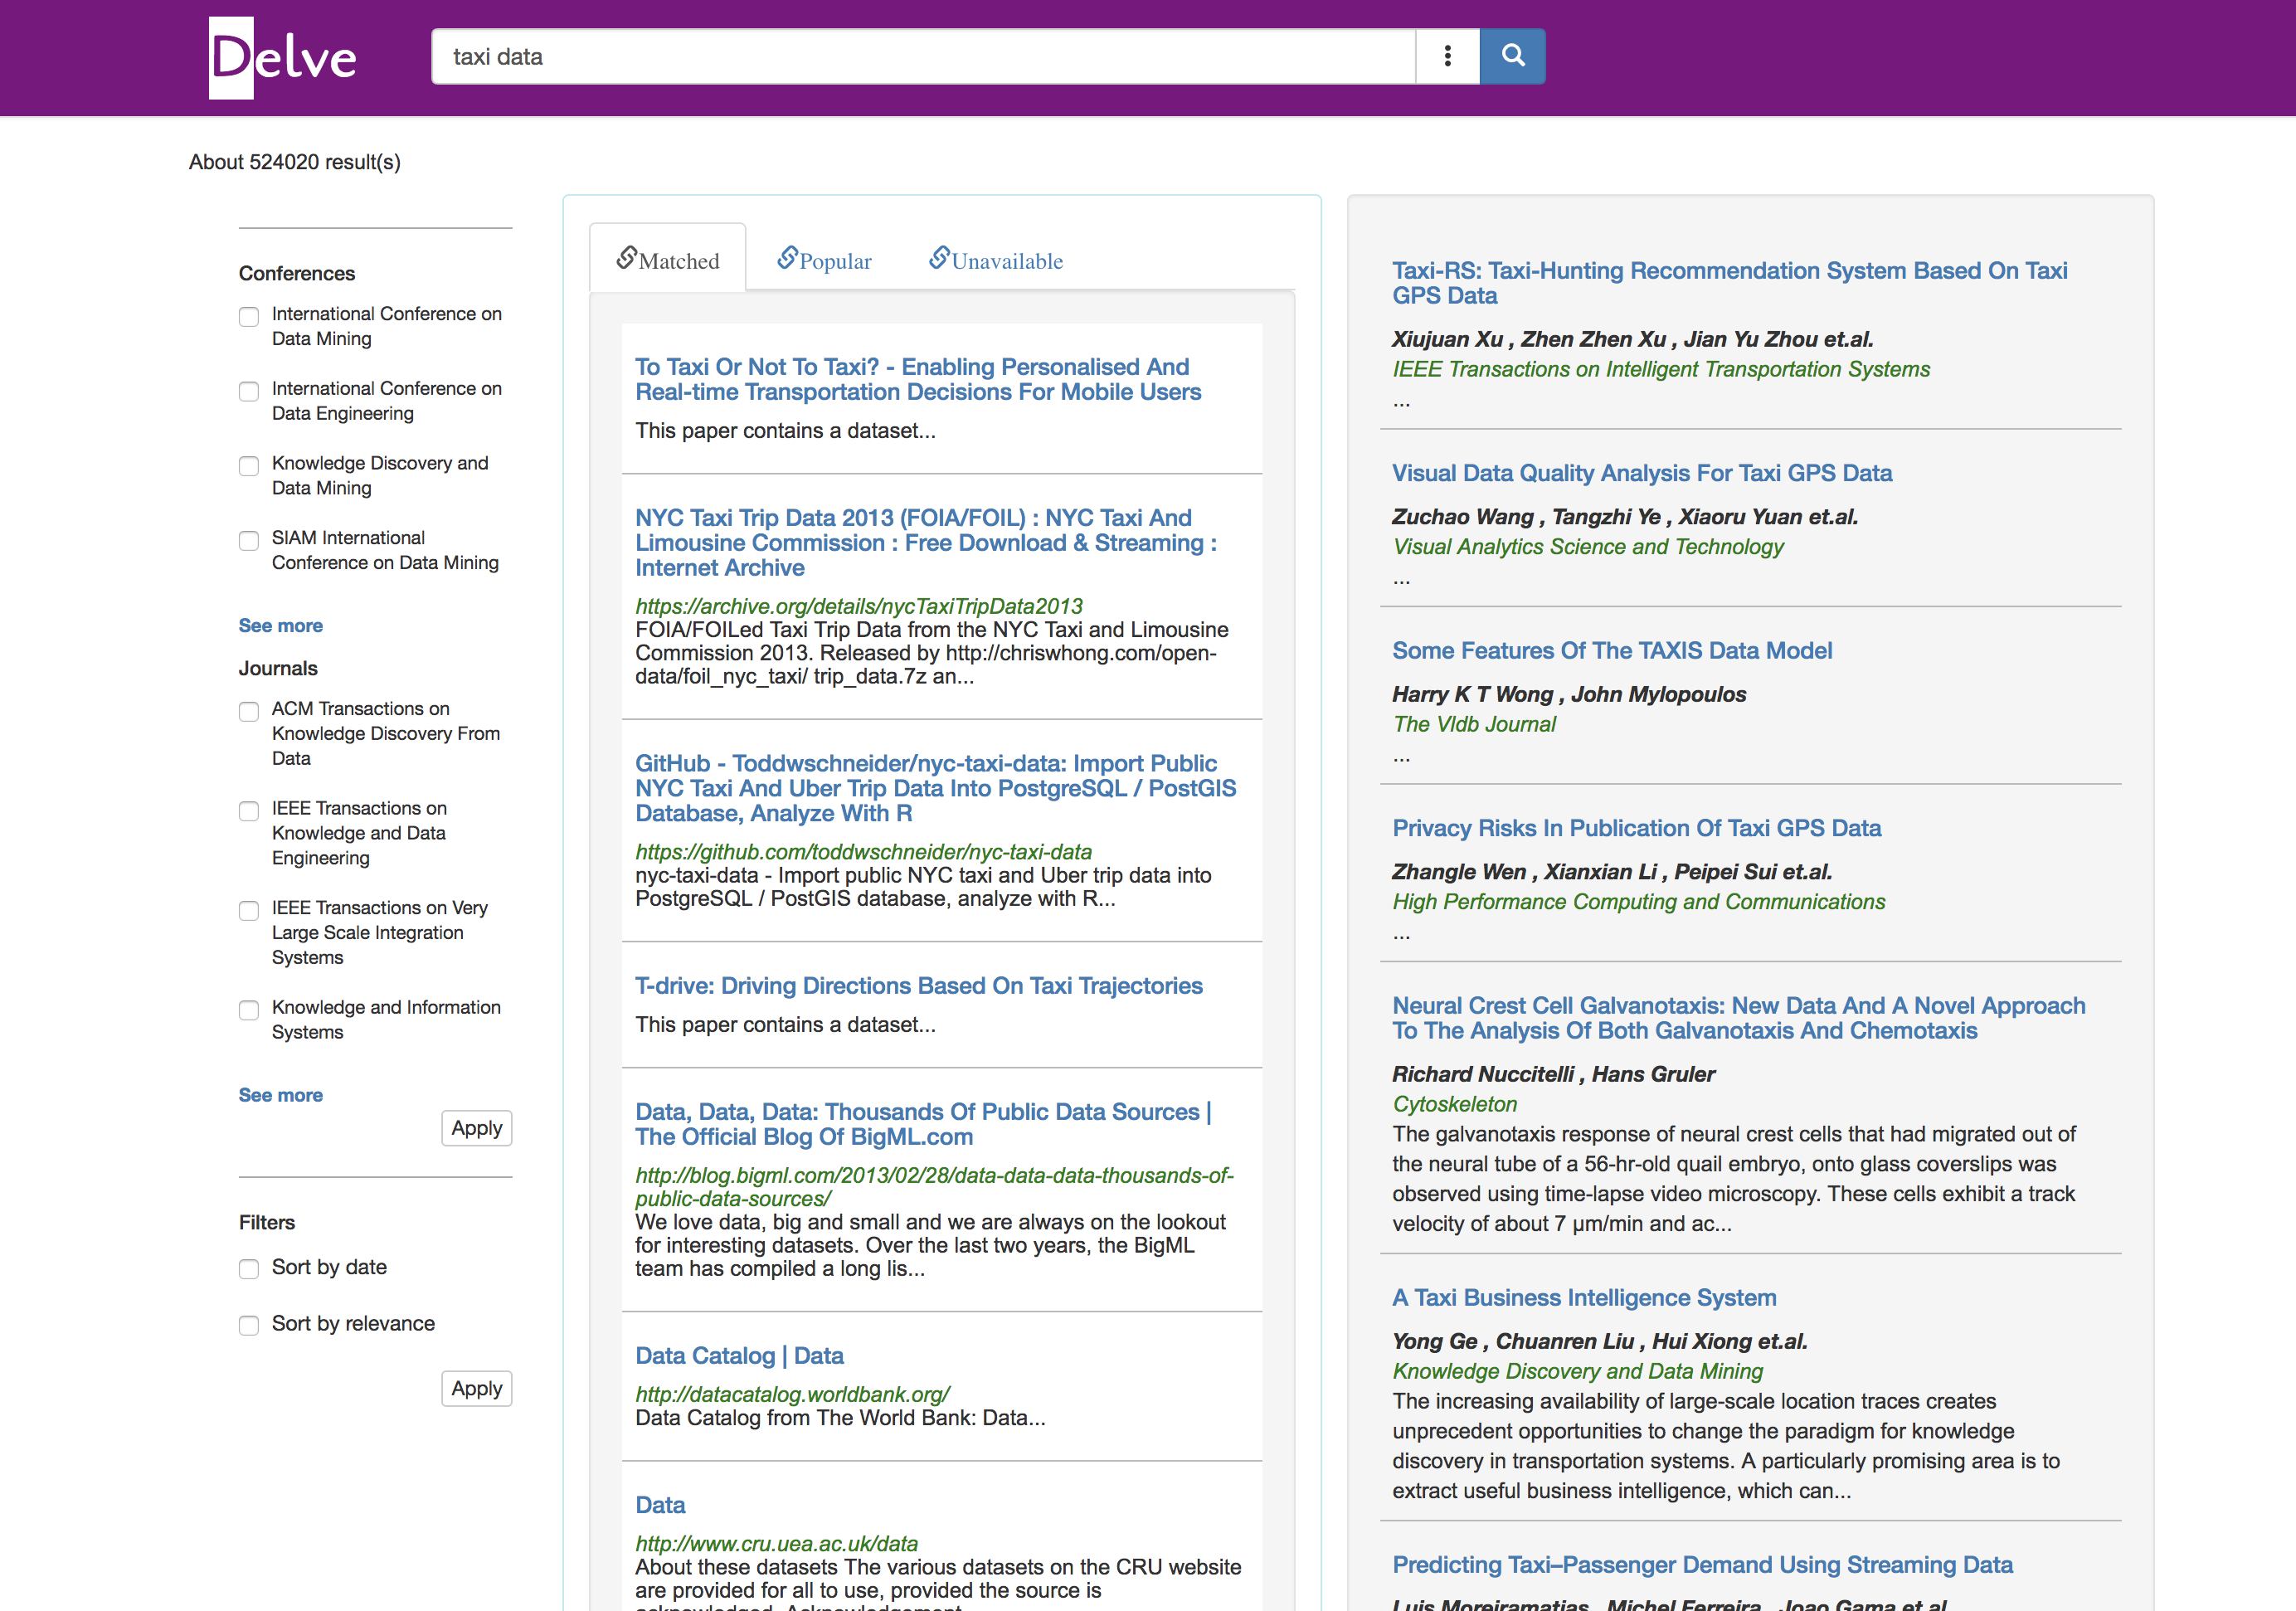Click authors Zuchao Wang, Tangzhi Ye line

1625,517
